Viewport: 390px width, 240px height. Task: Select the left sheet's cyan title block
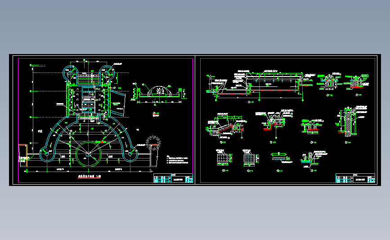[x=173, y=178]
